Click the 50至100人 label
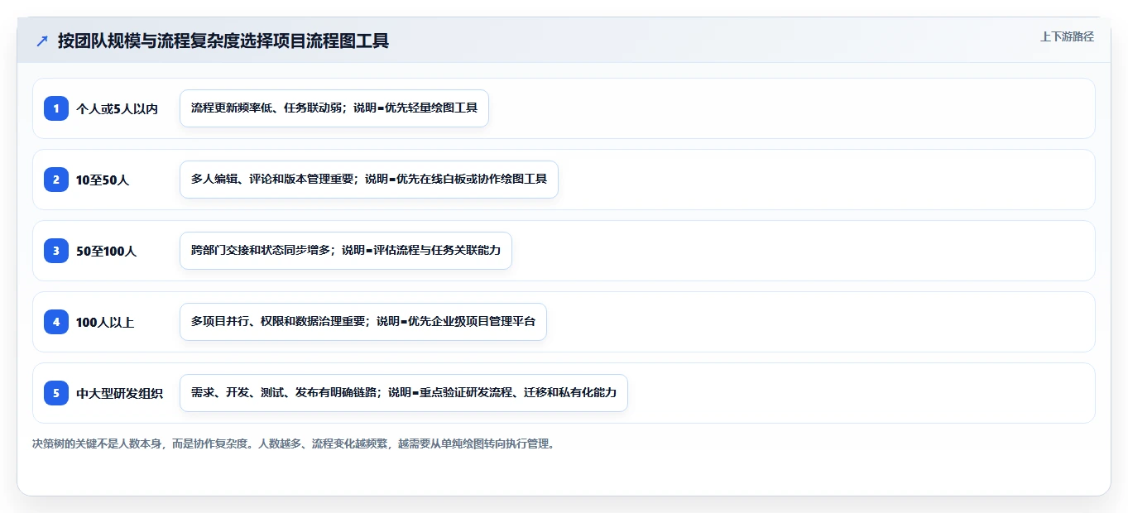The width and height of the screenshot is (1128, 513). (x=106, y=251)
